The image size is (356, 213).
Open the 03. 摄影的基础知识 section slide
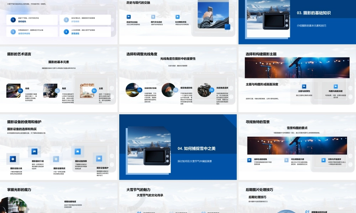pos(297,22)
